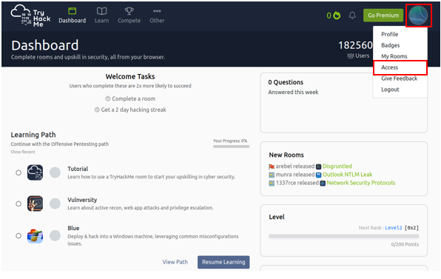
Task: Click the Level points progress bar
Action: (343, 236)
